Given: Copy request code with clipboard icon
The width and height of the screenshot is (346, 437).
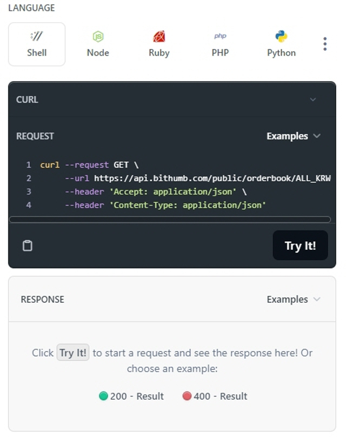Looking at the screenshot, I should click(x=28, y=246).
